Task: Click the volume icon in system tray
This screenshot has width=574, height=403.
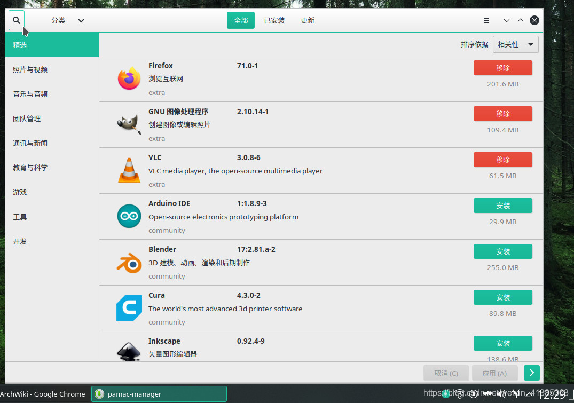Action: click(x=501, y=394)
